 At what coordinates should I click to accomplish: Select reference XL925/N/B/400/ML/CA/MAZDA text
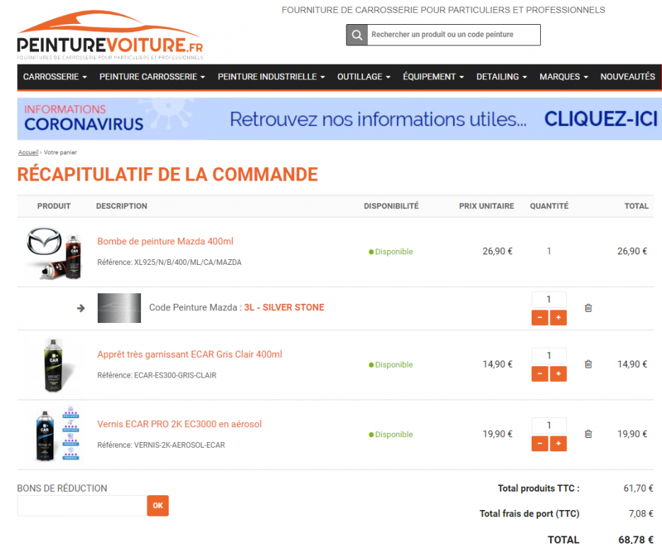click(x=188, y=263)
